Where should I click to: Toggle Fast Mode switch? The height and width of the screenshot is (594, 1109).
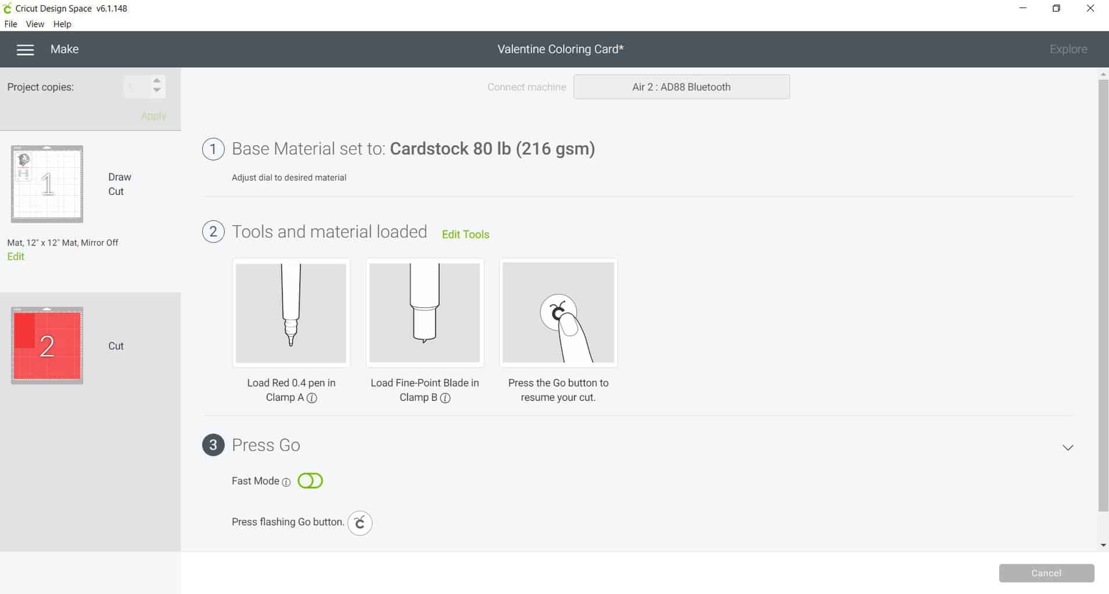point(310,481)
